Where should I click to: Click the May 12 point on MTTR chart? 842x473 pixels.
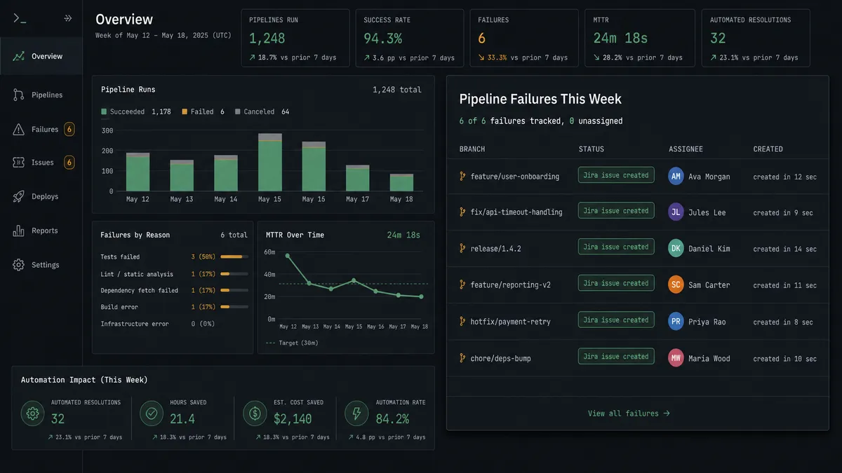coord(288,256)
